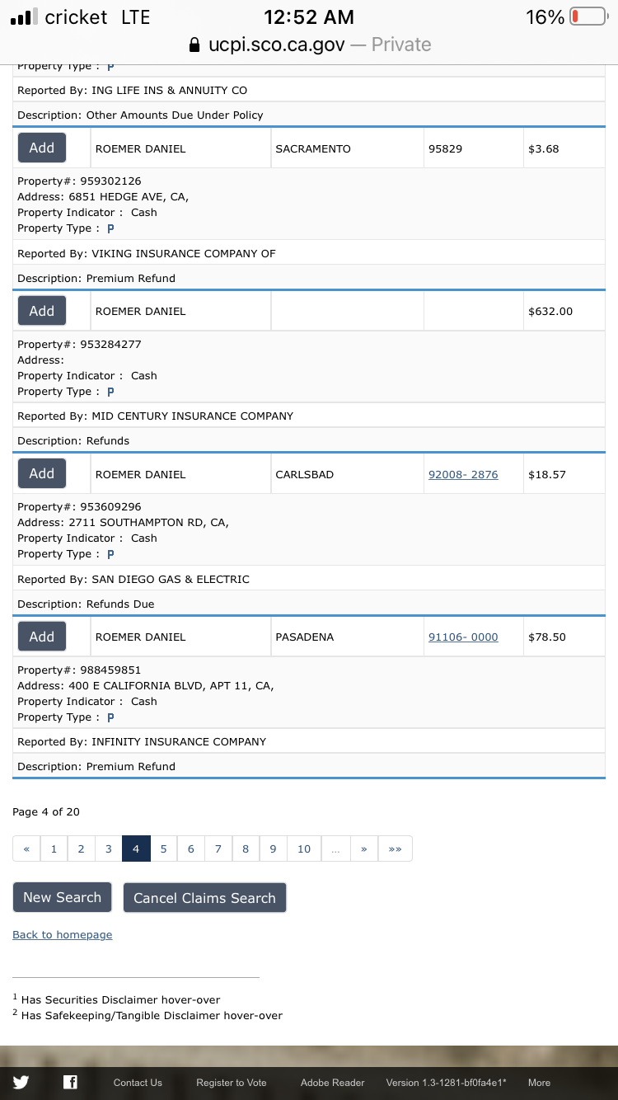The image size is (618, 1100).
Task: Tap the battery indicator in status bar
Action: (x=588, y=16)
